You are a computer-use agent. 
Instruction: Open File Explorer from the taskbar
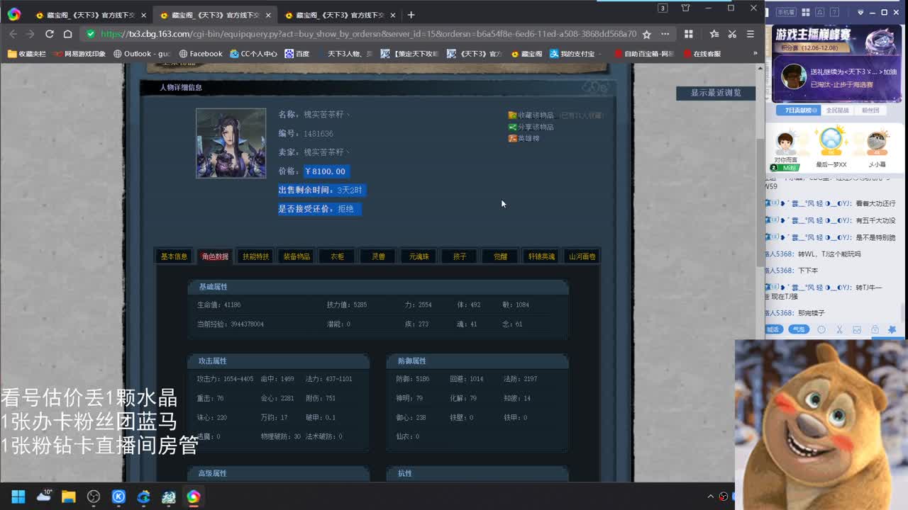(69, 497)
